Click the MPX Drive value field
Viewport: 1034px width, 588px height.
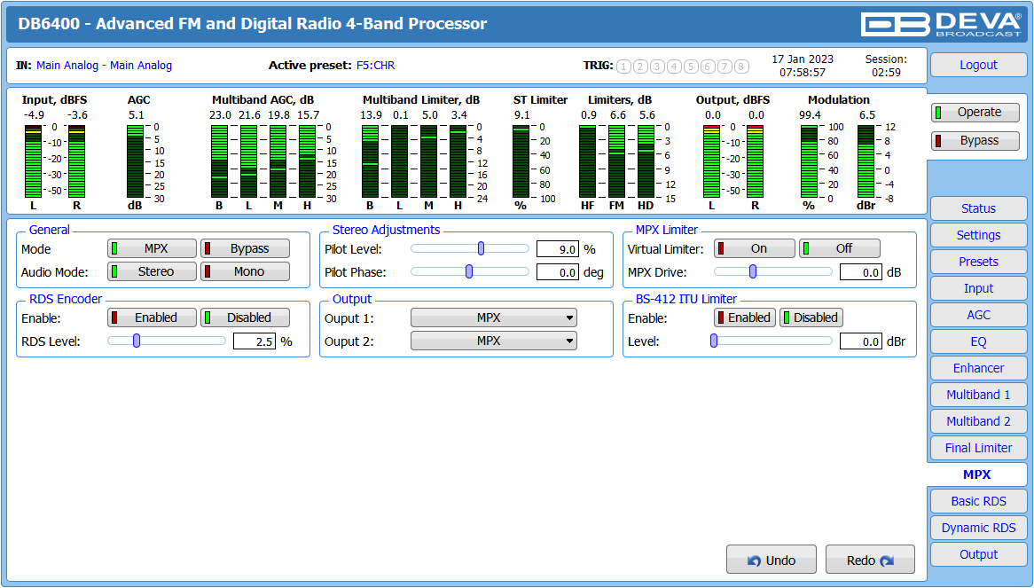(x=861, y=272)
